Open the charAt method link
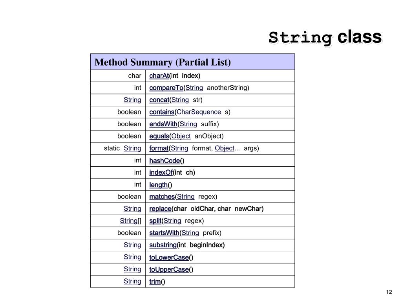 point(159,76)
